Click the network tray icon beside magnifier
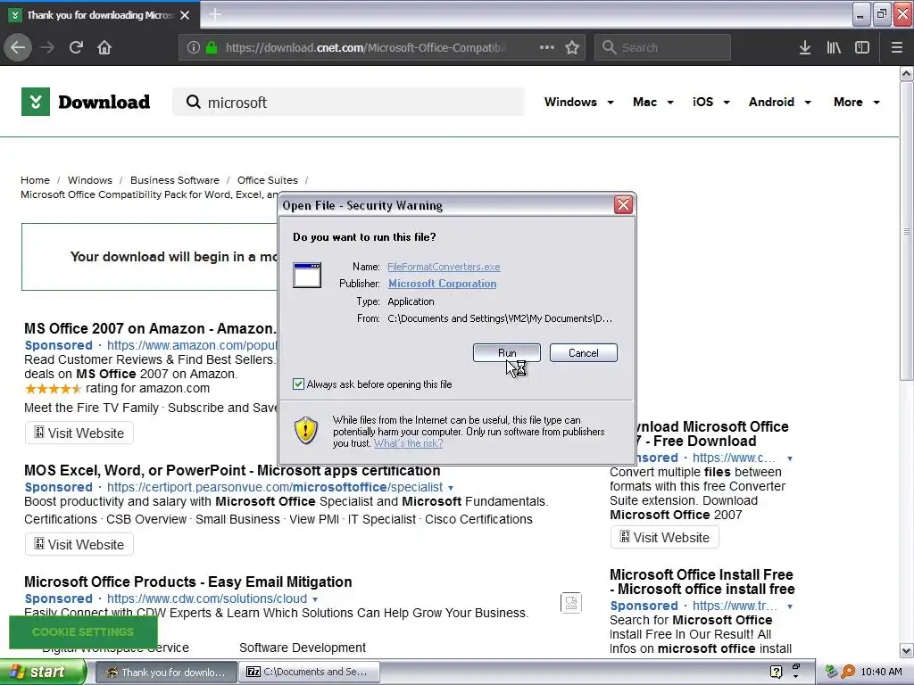 [831, 672]
